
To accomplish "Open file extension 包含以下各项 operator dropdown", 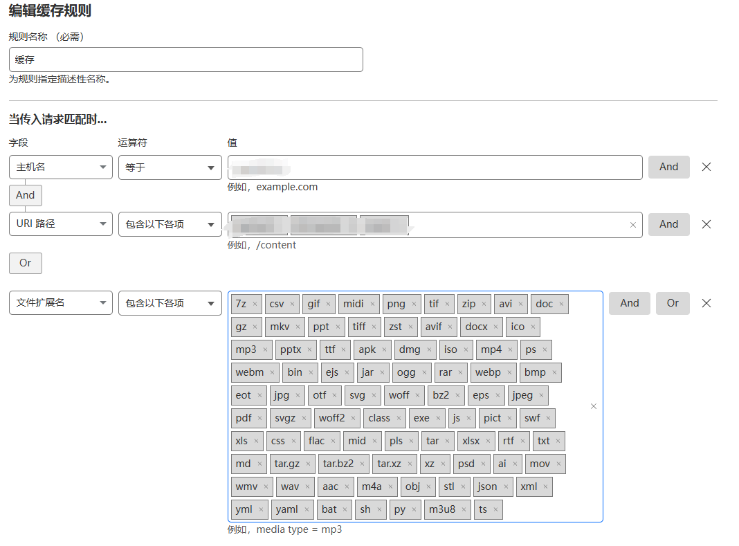I will coord(170,302).
